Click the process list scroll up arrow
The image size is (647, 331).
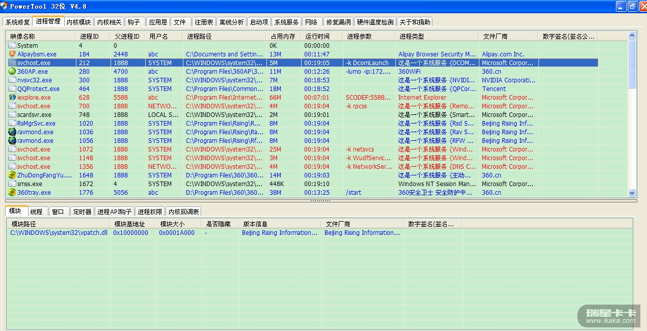click(632, 36)
